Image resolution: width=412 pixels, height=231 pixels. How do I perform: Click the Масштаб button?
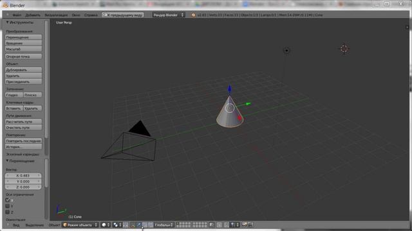[x=23, y=49]
